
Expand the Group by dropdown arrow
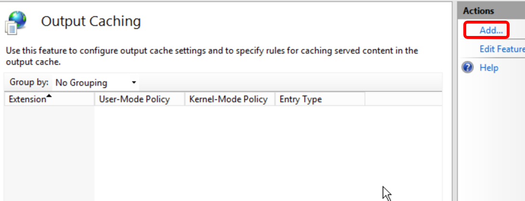pos(134,83)
